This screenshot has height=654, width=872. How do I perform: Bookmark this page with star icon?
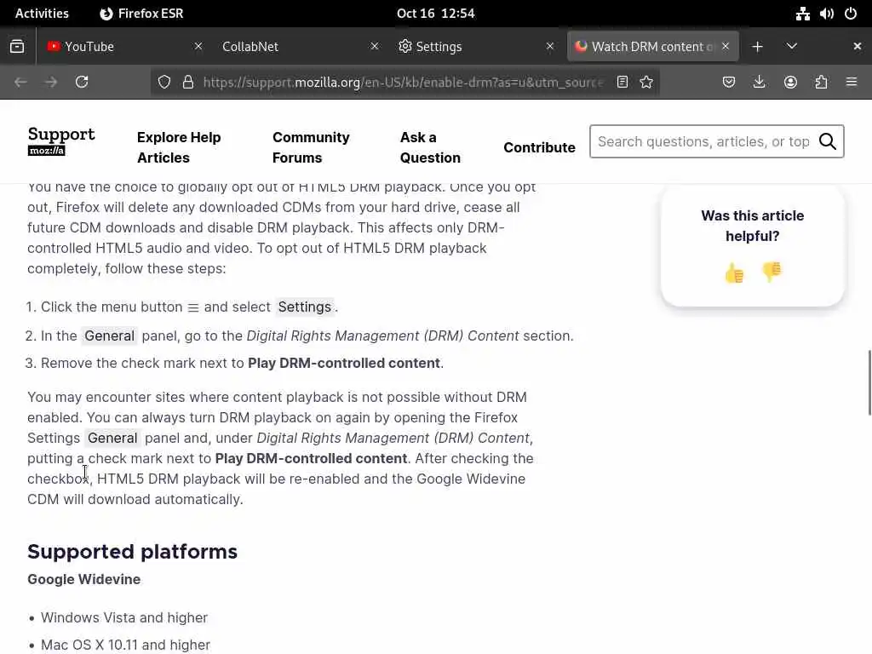(x=646, y=82)
